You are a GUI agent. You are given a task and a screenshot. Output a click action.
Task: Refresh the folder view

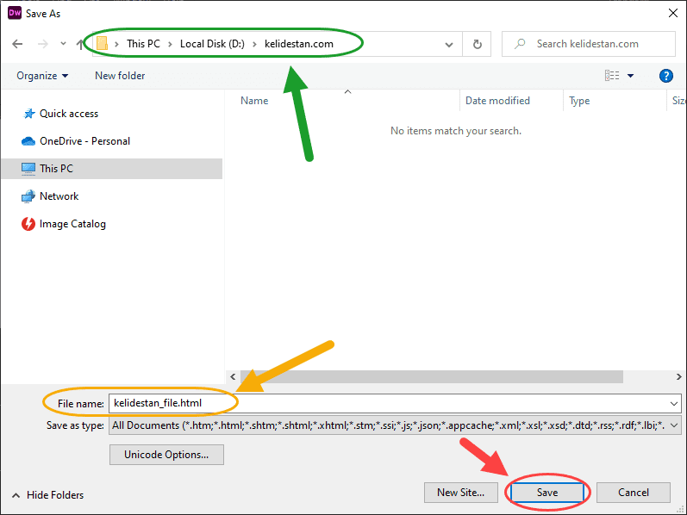478,44
